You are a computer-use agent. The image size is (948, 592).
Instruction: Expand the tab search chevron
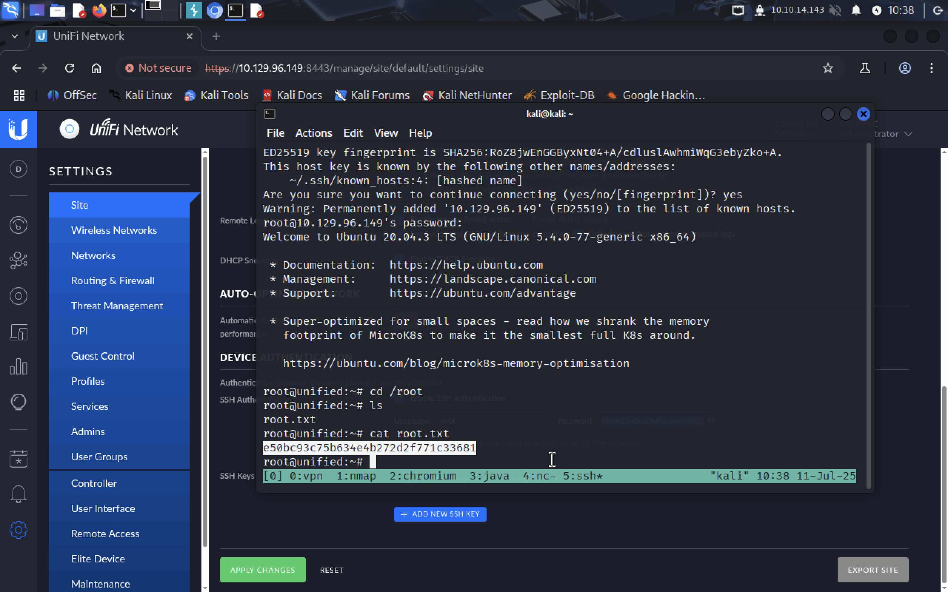coord(14,36)
